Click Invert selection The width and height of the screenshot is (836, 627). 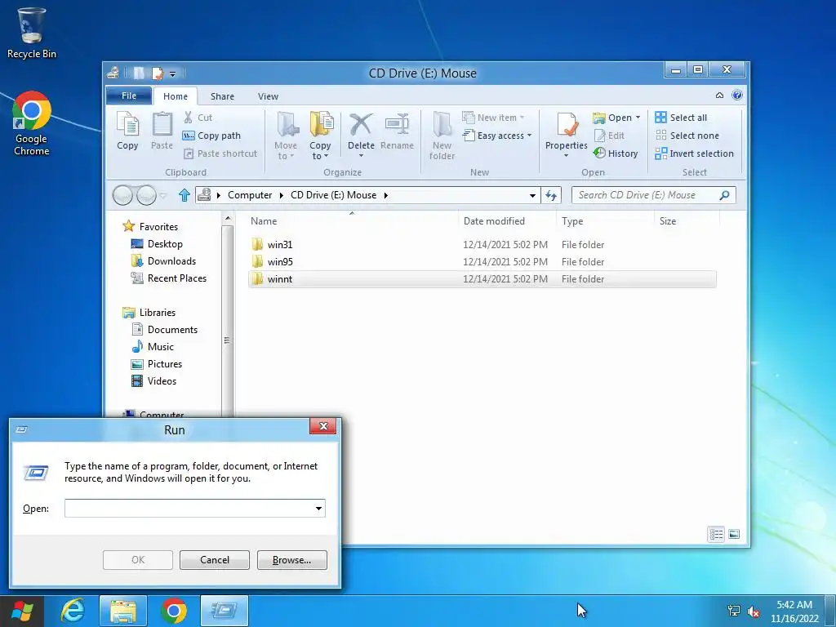(x=694, y=153)
